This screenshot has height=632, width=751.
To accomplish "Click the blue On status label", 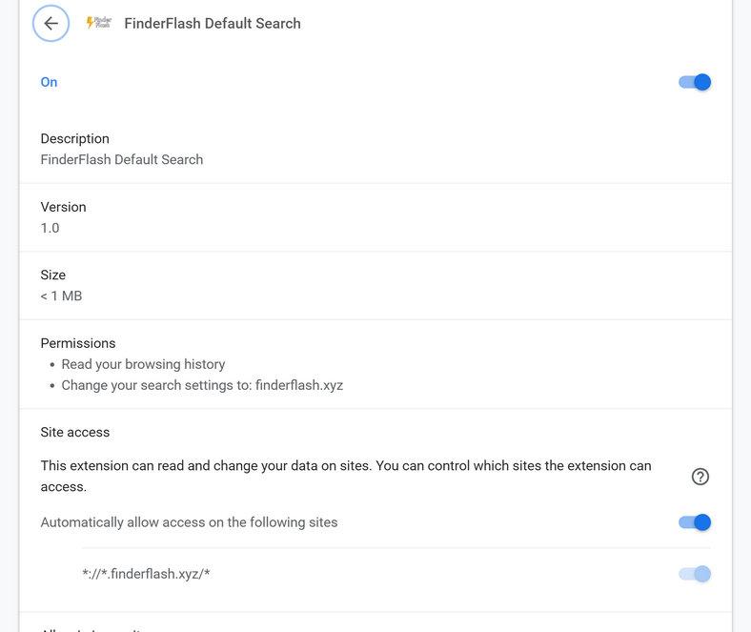I will coord(49,82).
